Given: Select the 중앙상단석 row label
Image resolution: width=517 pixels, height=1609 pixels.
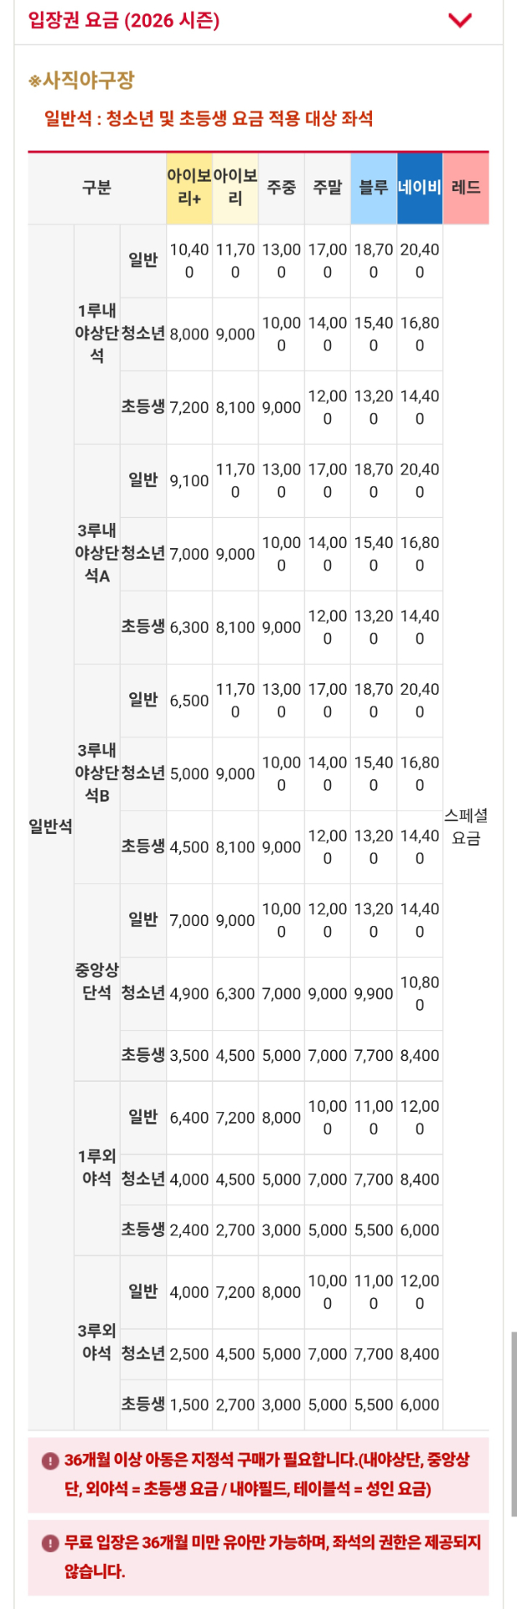Looking at the screenshot, I should tap(97, 981).
